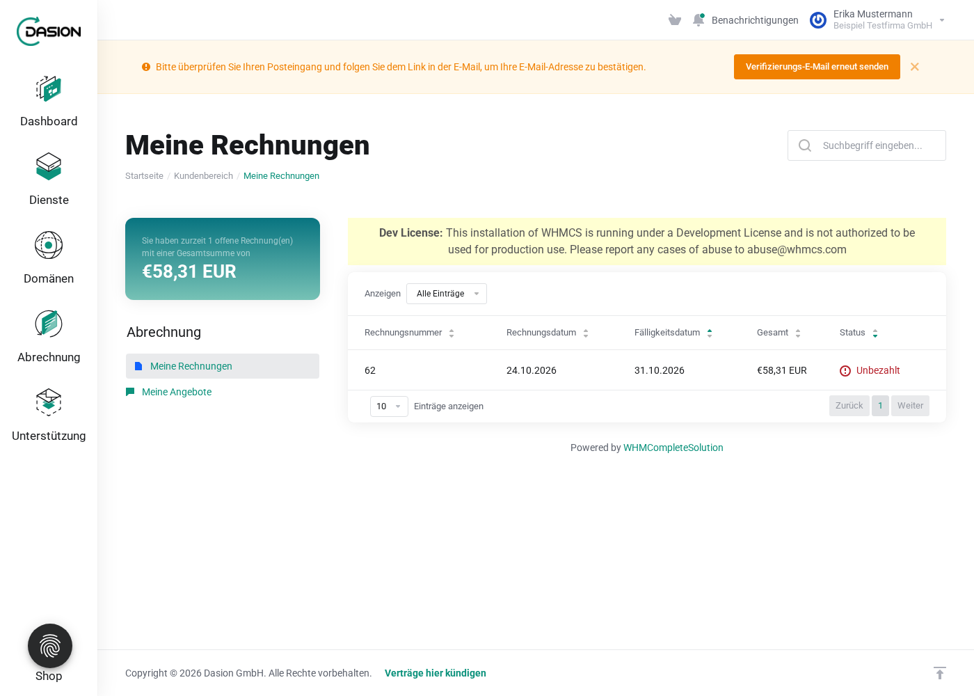The image size is (974, 696).
Task: Open the Abrechnung sidebar icon
Action: tap(49, 324)
